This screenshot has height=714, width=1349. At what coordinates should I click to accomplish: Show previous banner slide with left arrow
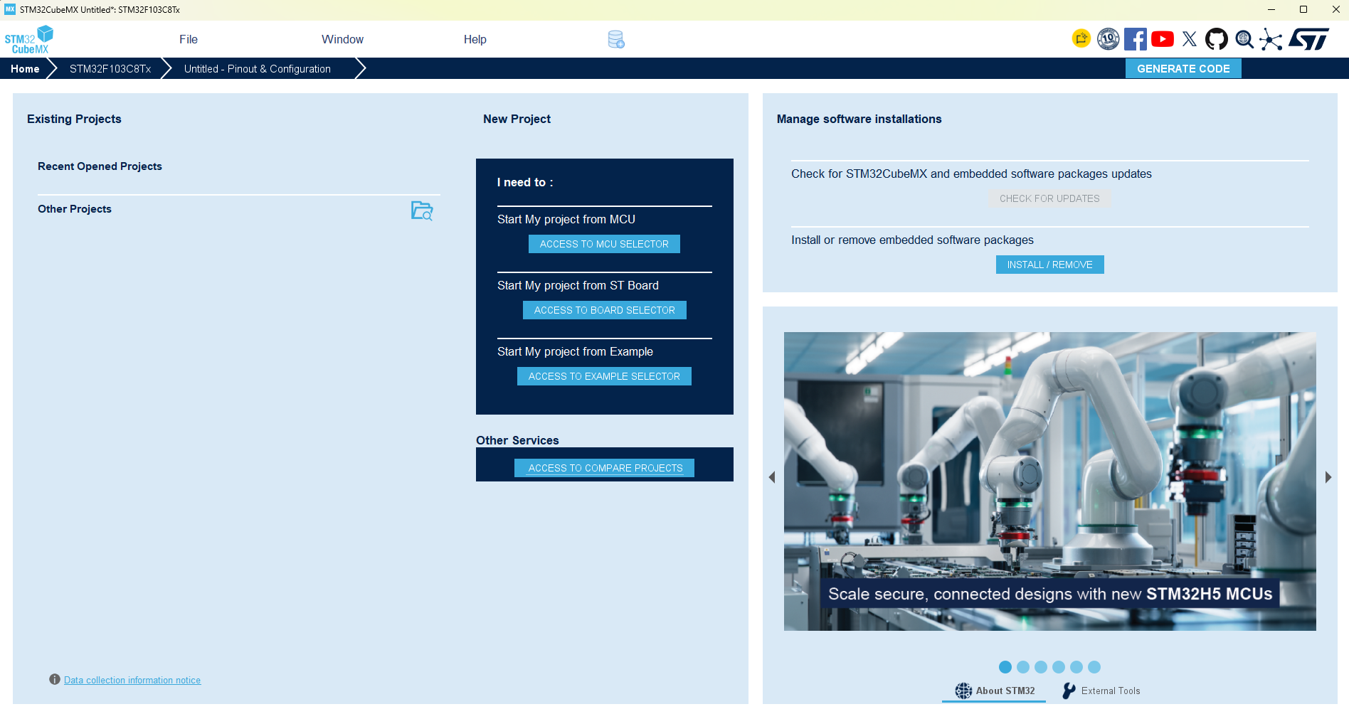[x=771, y=477]
